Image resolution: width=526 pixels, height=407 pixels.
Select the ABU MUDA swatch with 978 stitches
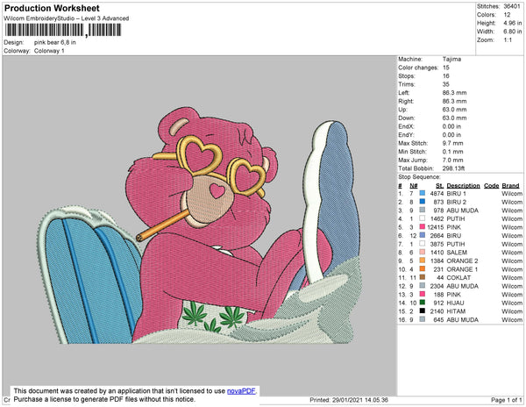click(422, 210)
